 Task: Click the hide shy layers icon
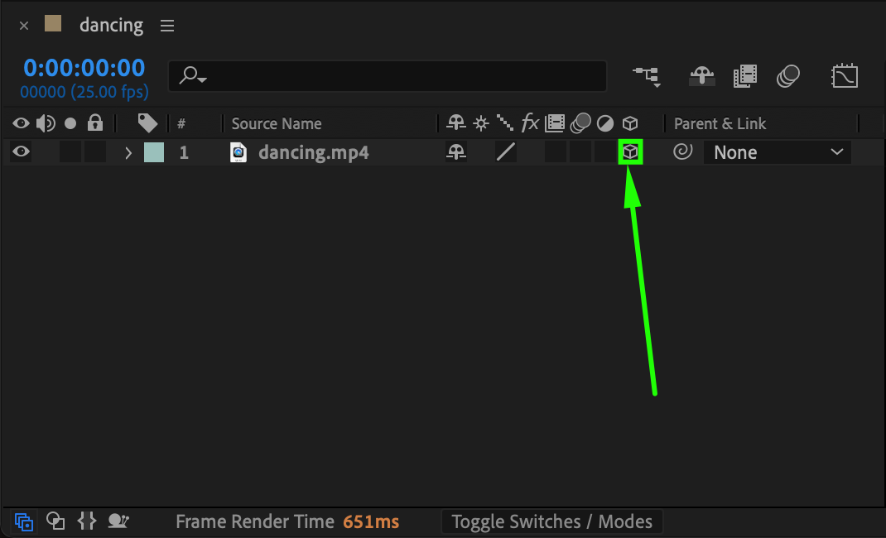[x=701, y=77]
